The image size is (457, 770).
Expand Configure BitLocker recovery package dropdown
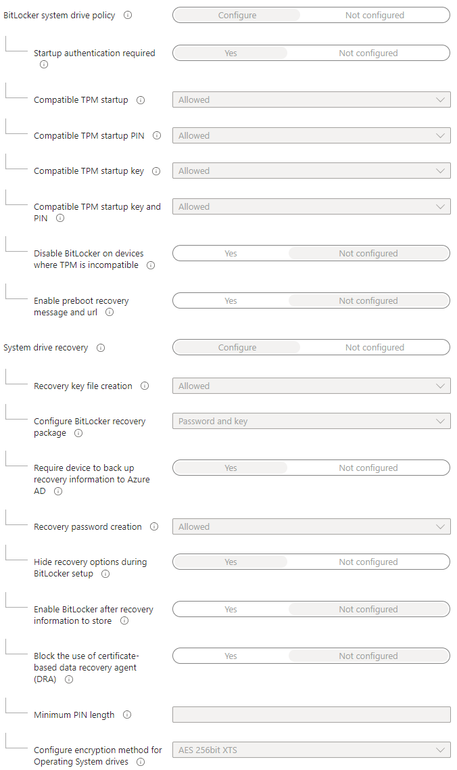point(311,422)
